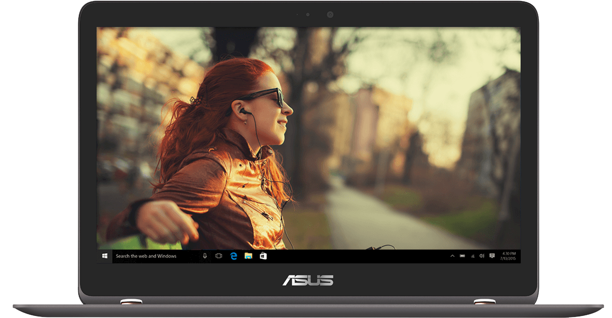Click the woman's sunglasses on the wallpaper
The height and width of the screenshot is (318, 612).
(267, 97)
